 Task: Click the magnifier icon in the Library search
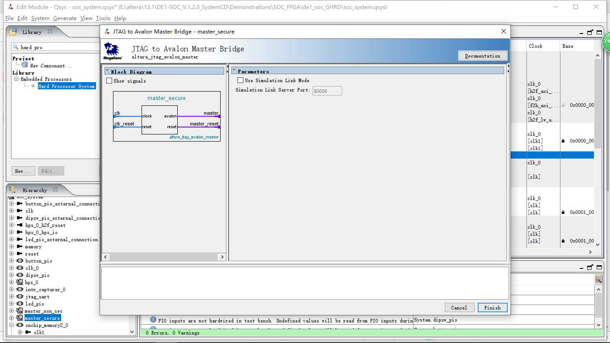tap(16, 47)
